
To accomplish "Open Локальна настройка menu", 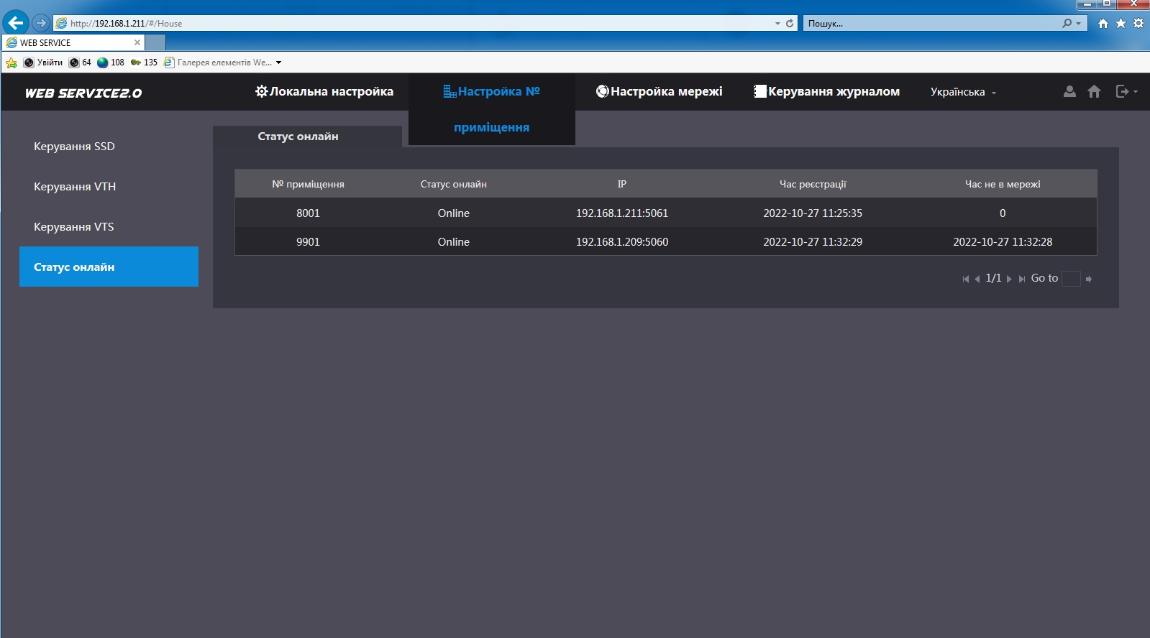I will click(324, 91).
